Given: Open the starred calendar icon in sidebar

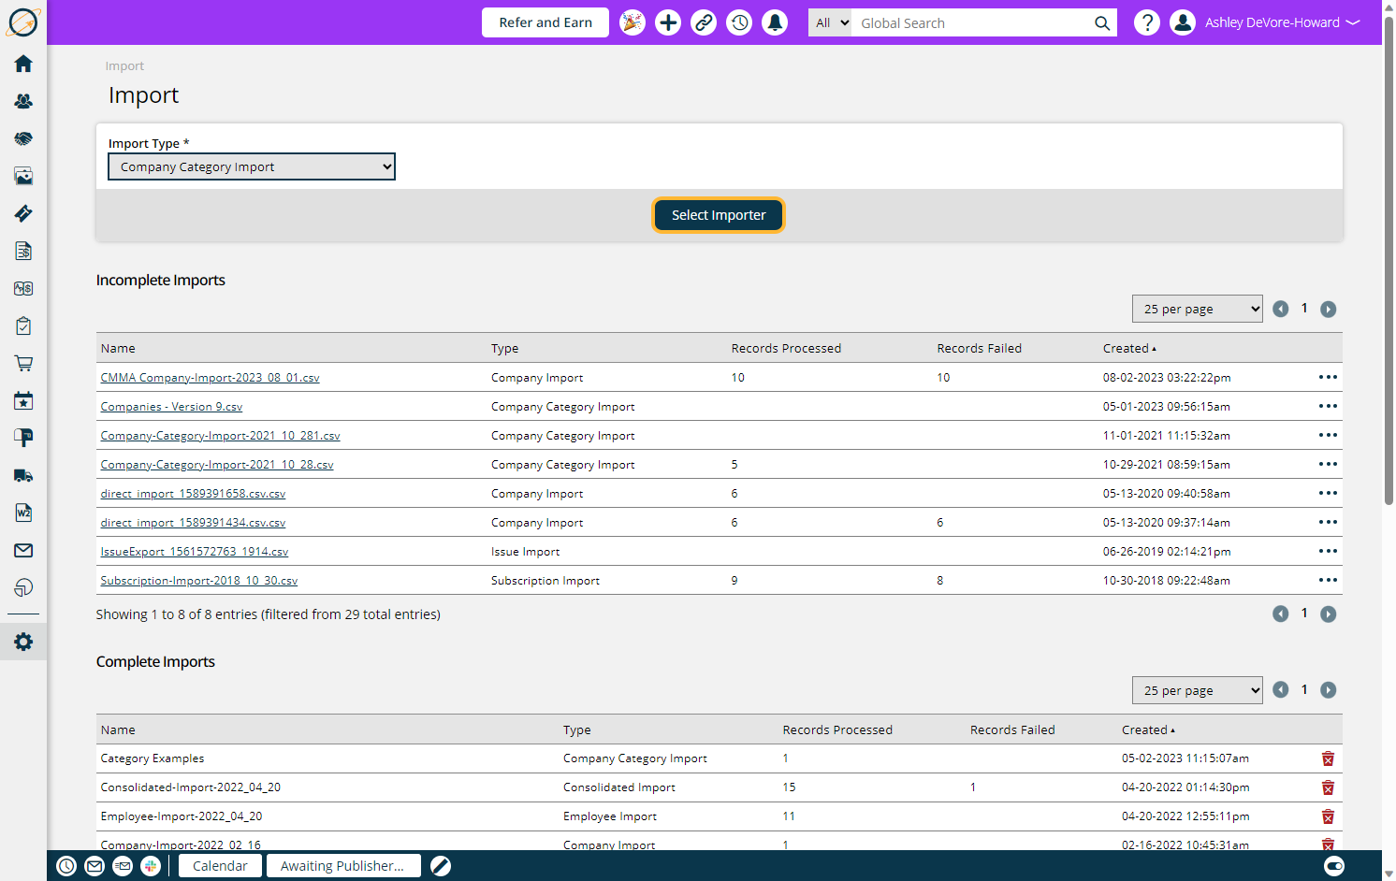Looking at the screenshot, I should (x=23, y=400).
